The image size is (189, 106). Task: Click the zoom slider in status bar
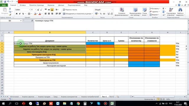tap(180, 99)
